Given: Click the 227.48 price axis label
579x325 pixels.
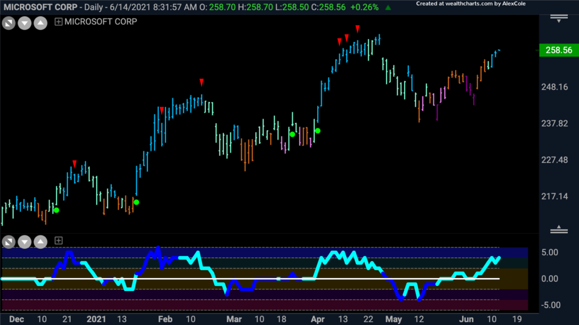Looking at the screenshot, I should point(555,160).
